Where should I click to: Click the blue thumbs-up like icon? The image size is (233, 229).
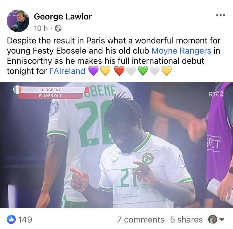(x=11, y=219)
